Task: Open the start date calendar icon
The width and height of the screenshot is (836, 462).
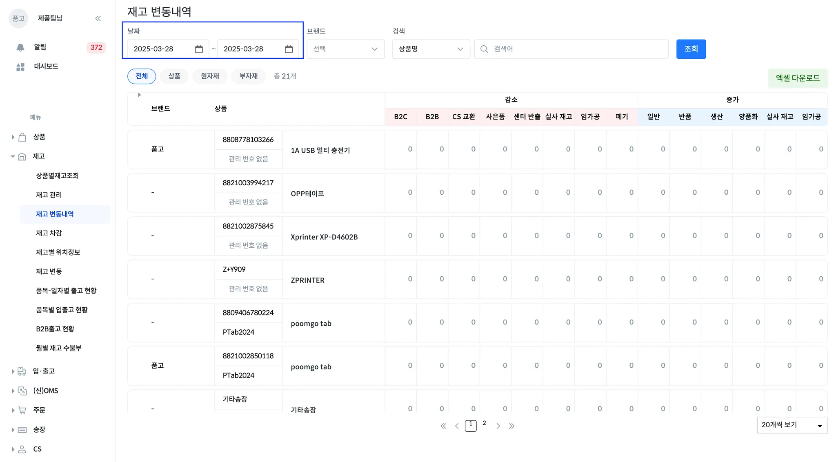Action: (x=199, y=49)
